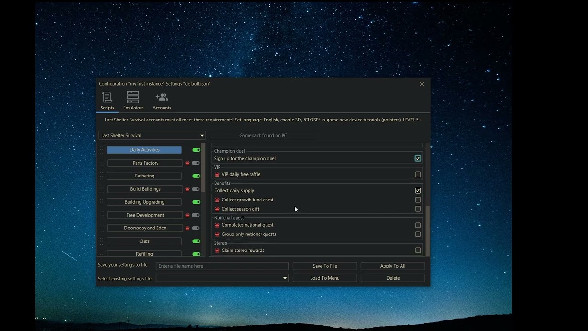Toggle the Refilling switch
588x331 pixels.
pos(196,254)
